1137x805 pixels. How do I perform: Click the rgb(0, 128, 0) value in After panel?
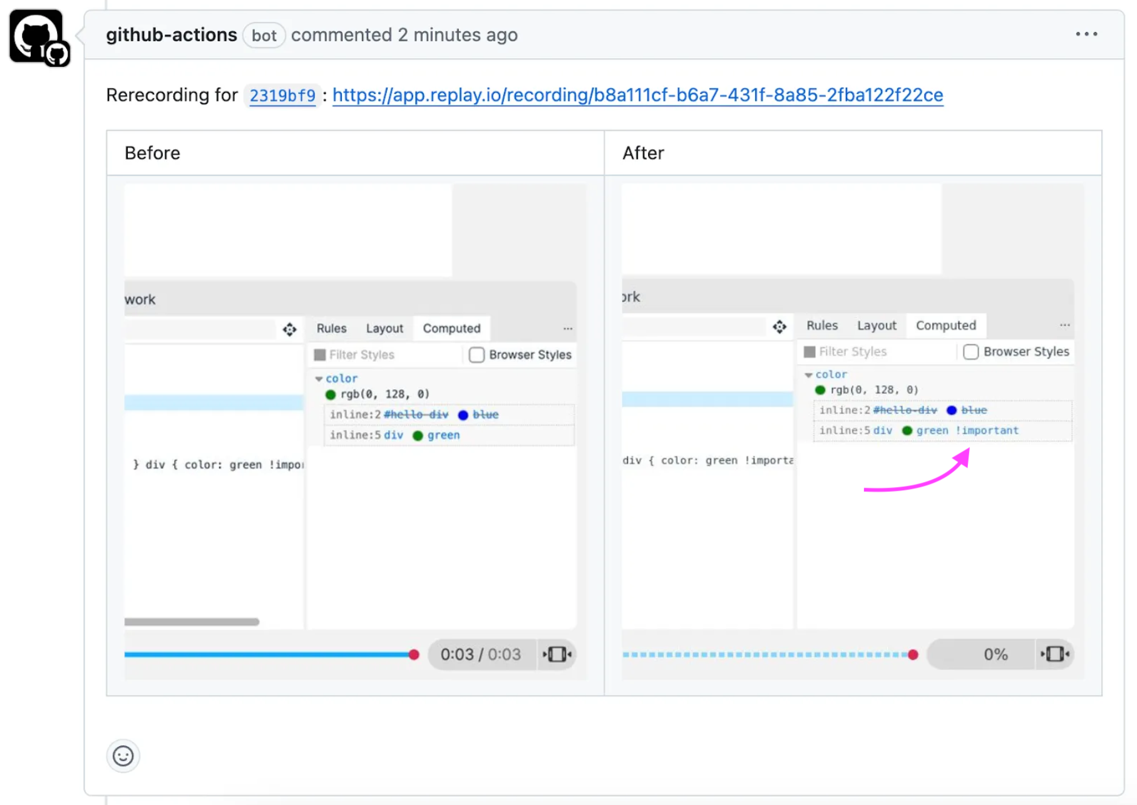click(874, 390)
